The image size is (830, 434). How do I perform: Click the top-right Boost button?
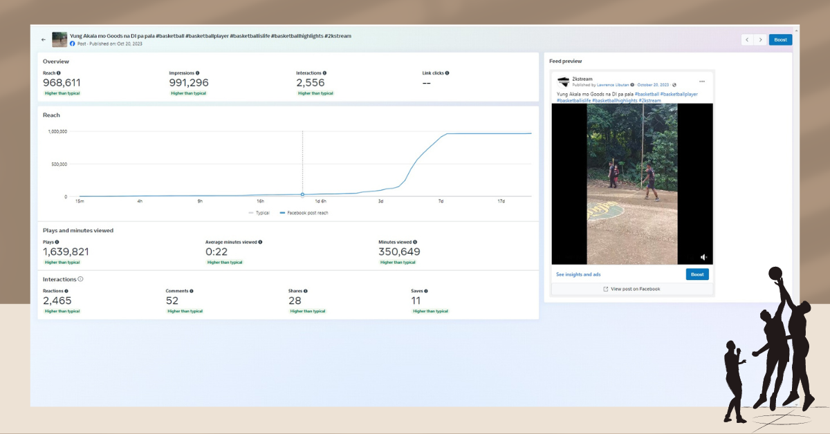coord(780,39)
